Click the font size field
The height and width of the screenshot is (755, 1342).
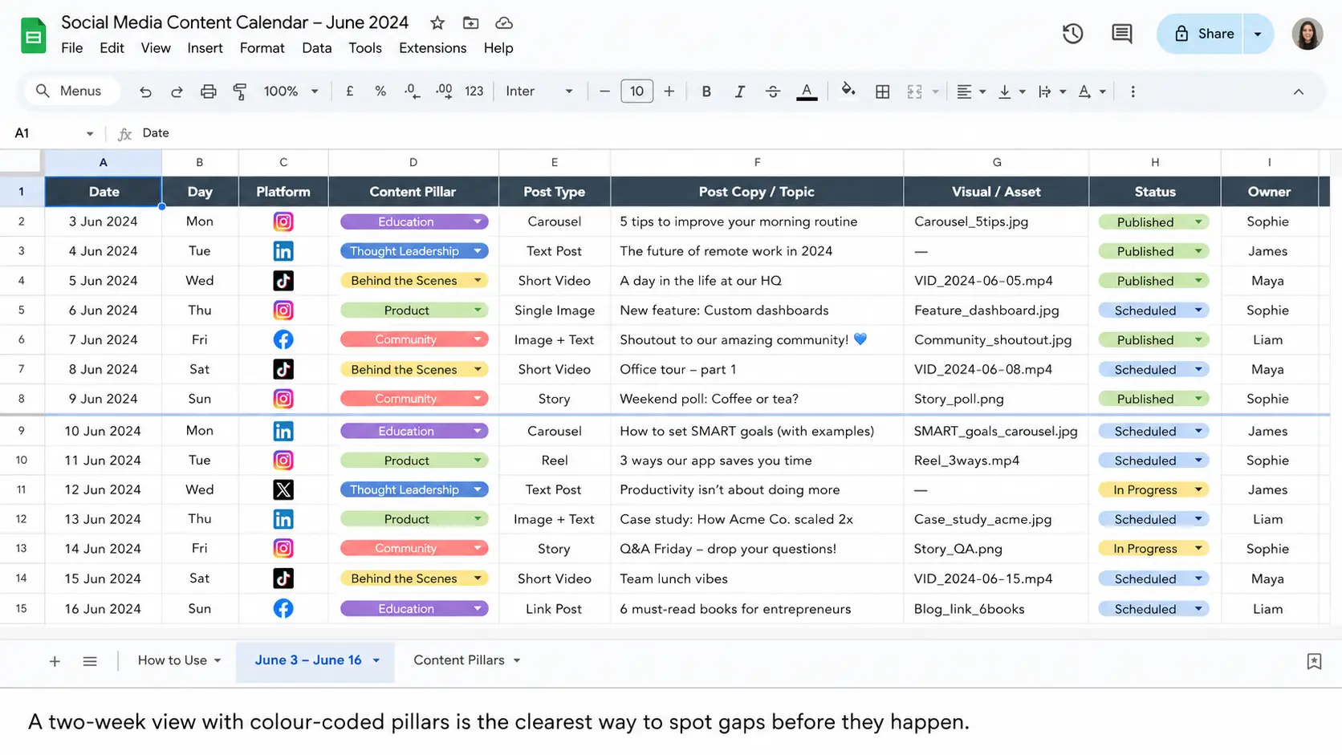(x=636, y=91)
